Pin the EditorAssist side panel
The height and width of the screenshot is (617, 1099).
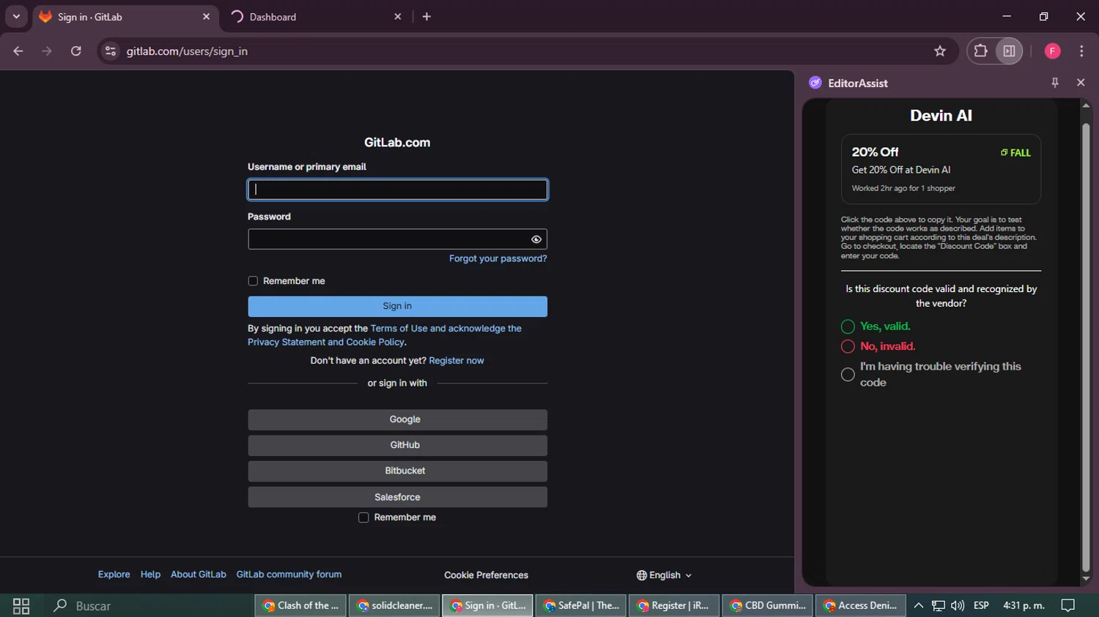pyautogui.click(x=1055, y=83)
